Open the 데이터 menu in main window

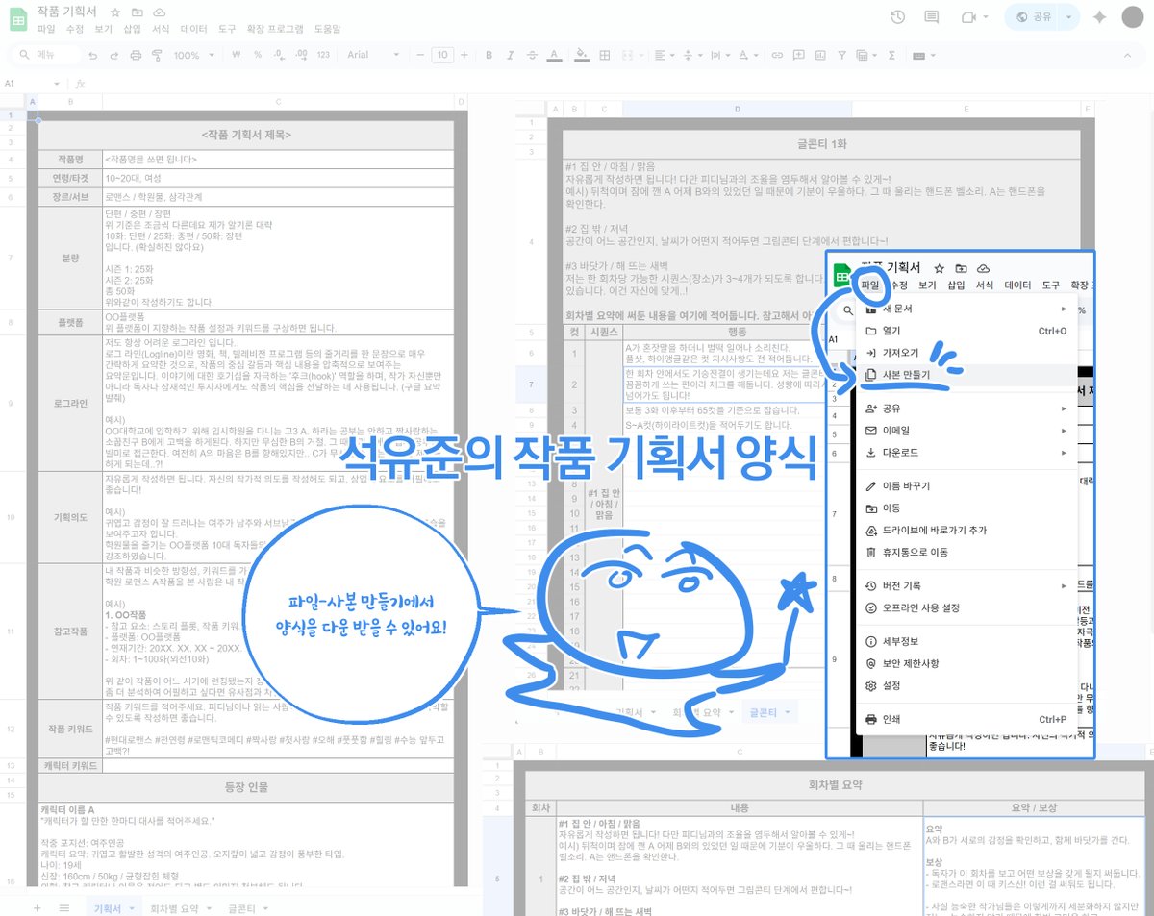point(194,29)
